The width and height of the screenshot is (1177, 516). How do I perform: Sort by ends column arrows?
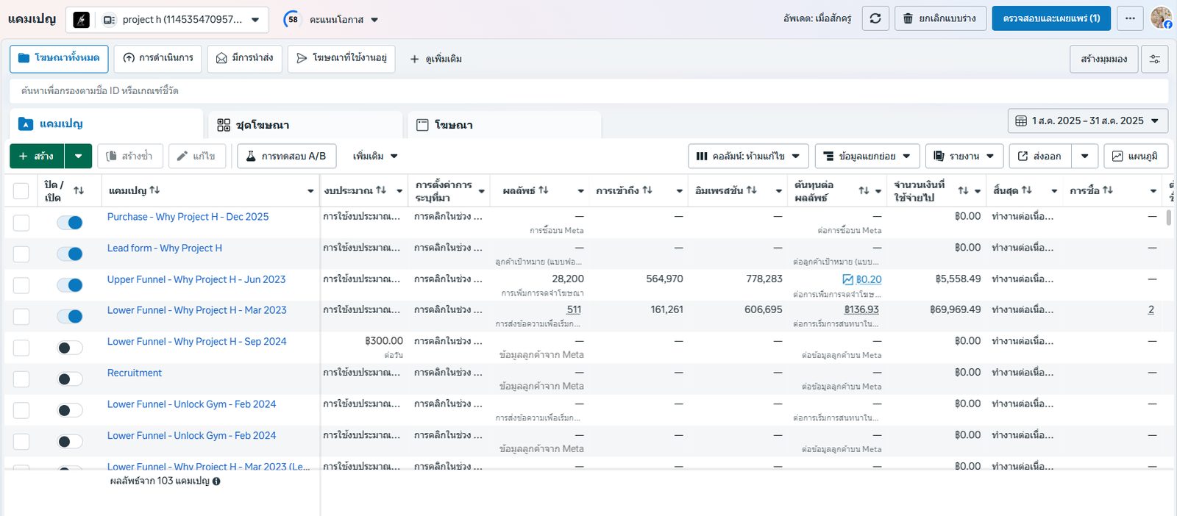[x=1027, y=190]
